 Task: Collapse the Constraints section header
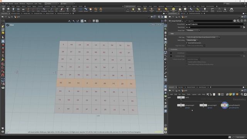(207, 49)
